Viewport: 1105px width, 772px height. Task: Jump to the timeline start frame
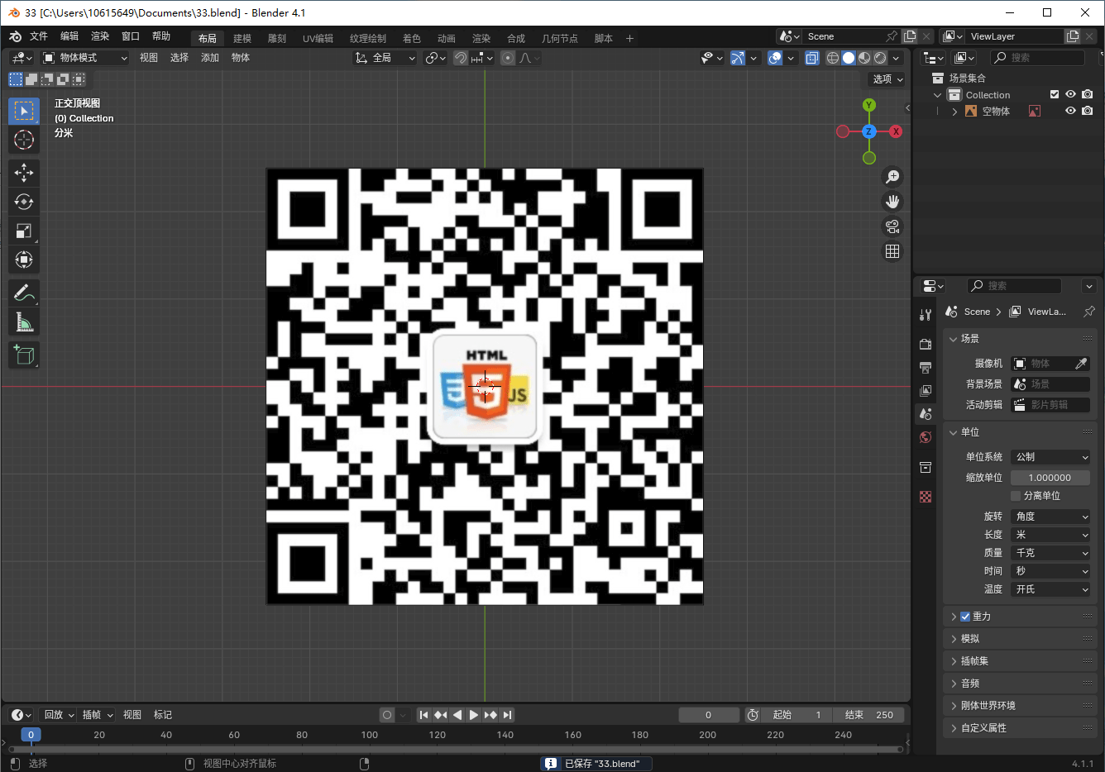[x=423, y=715]
